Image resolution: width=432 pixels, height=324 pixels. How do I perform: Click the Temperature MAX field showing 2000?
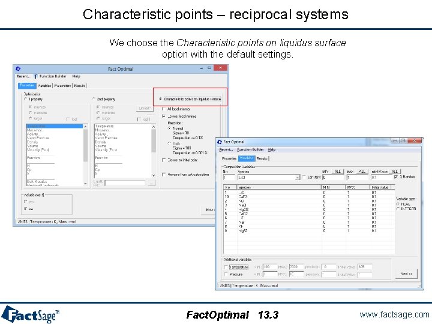click(296, 267)
